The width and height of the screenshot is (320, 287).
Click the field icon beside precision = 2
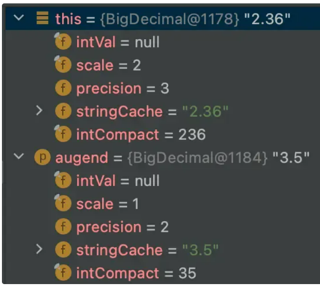point(63,227)
